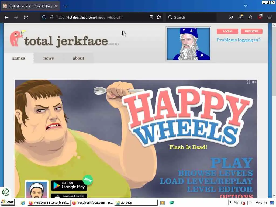Show site security padlock info
Viewport: 276px width, 207px height.
tap(51, 17)
